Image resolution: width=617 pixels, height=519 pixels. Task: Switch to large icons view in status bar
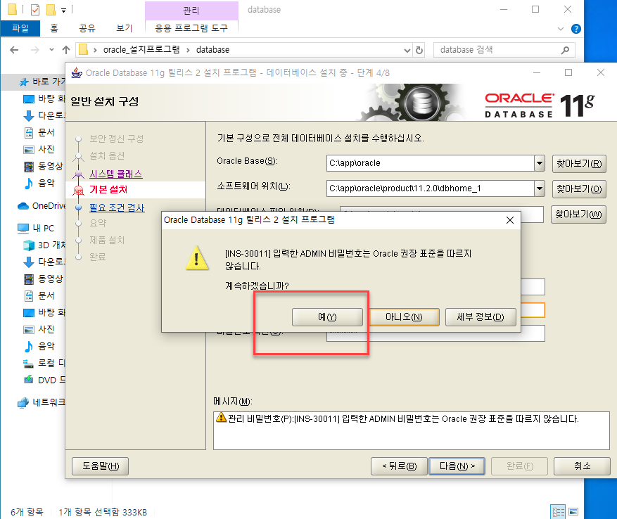pyautogui.click(x=573, y=511)
